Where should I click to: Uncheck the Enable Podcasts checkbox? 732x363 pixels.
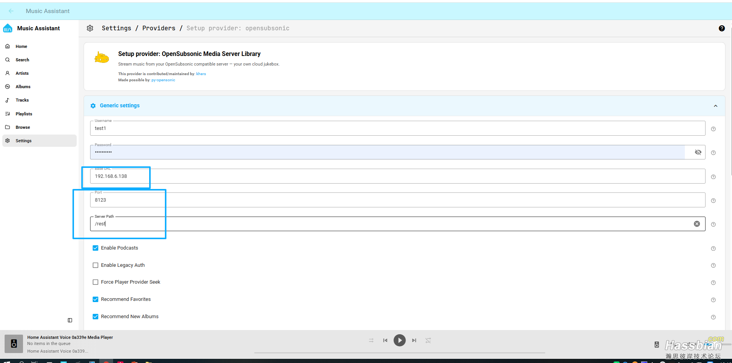pos(95,248)
